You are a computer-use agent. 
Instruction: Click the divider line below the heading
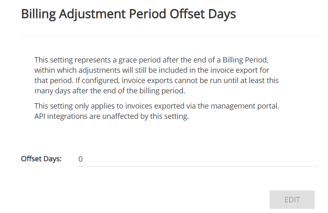tap(170, 36)
